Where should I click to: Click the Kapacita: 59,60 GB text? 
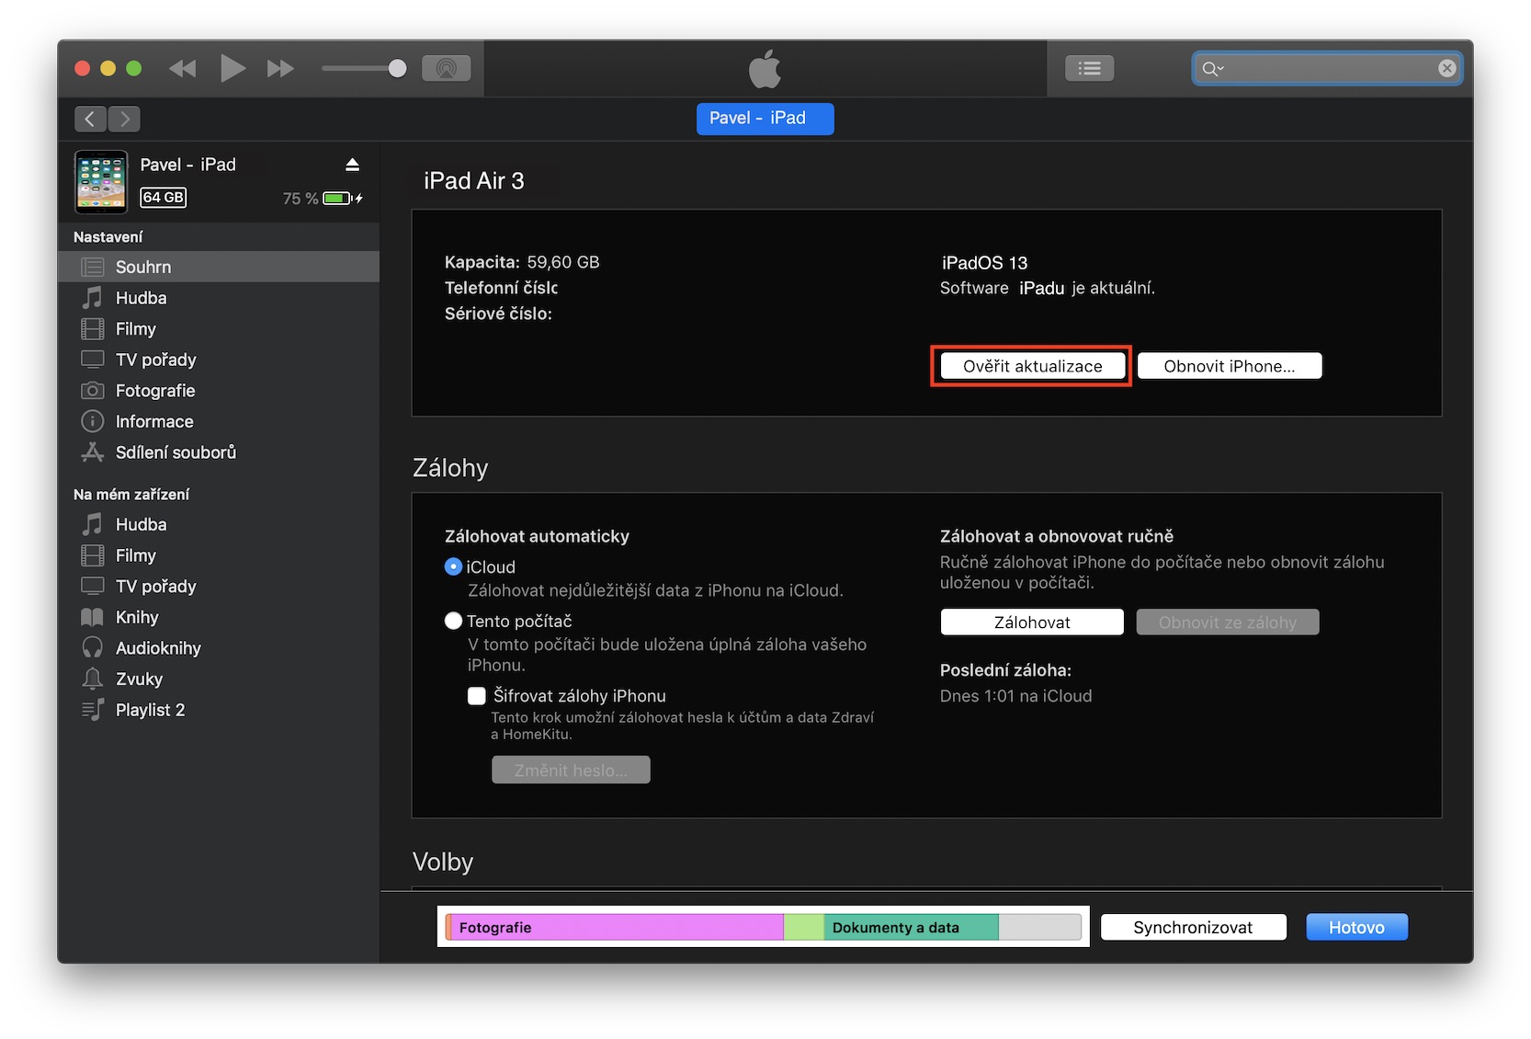pos(522,262)
